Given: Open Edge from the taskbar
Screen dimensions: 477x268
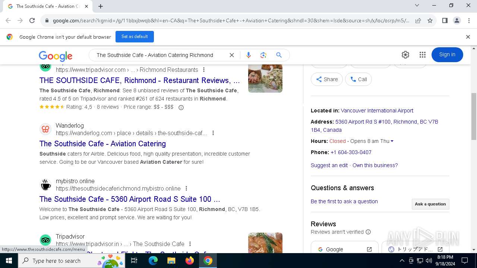Looking at the screenshot, I should click(153, 261).
